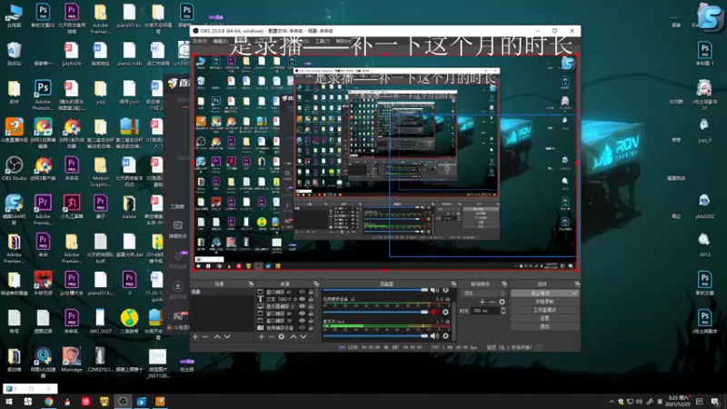The image size is (727, 409).
Task: Open the OBS Studio desktop shortcut
Action: pos(14,168)
